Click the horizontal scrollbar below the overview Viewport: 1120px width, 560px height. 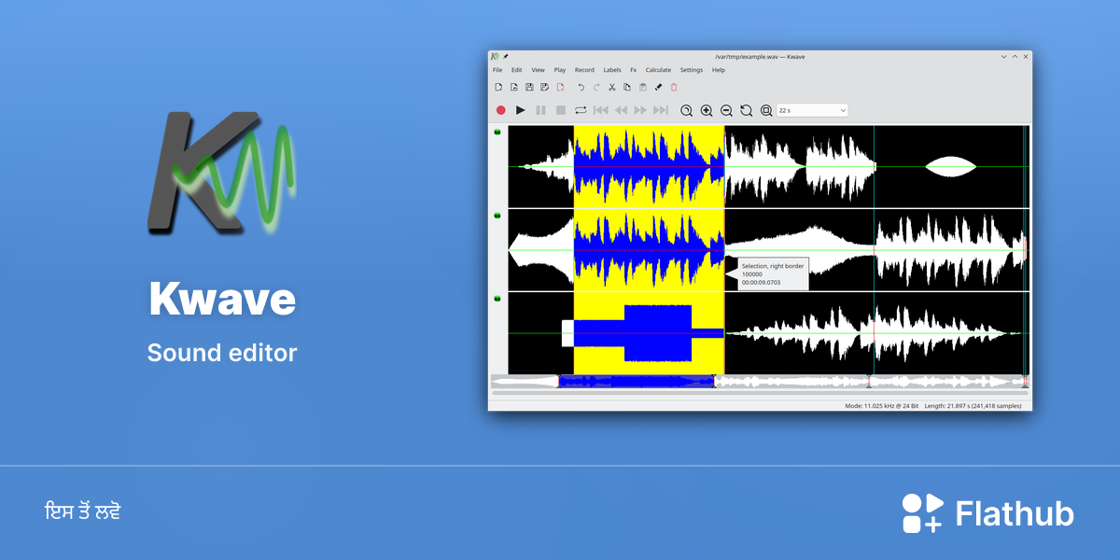(760, 393)
